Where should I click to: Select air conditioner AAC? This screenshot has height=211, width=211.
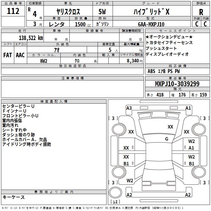coord(20,55)
